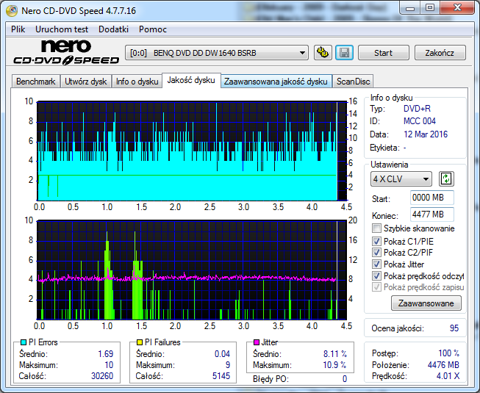Click the drive options tools icon

point(323,53)
